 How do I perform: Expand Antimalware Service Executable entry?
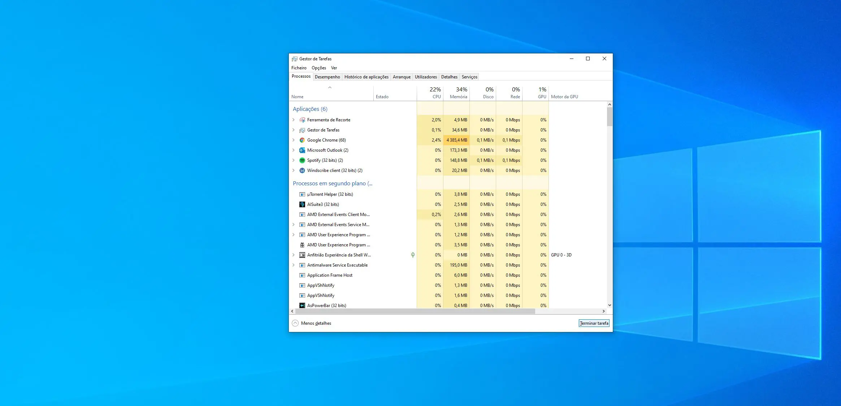pyautogui.click(x=294, y=265)
